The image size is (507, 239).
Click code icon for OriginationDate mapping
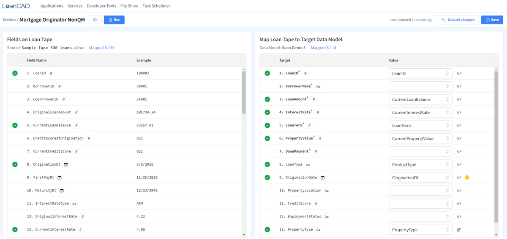pos(459,177)
